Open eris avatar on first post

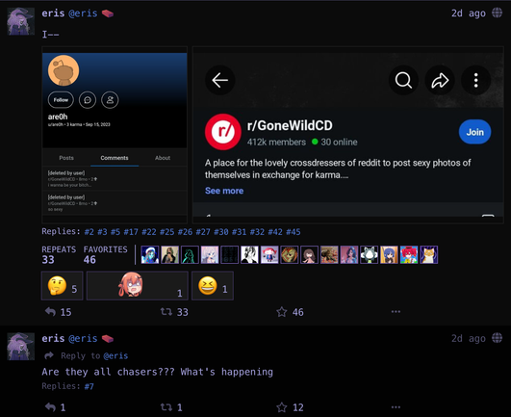[x=21, y=21]
